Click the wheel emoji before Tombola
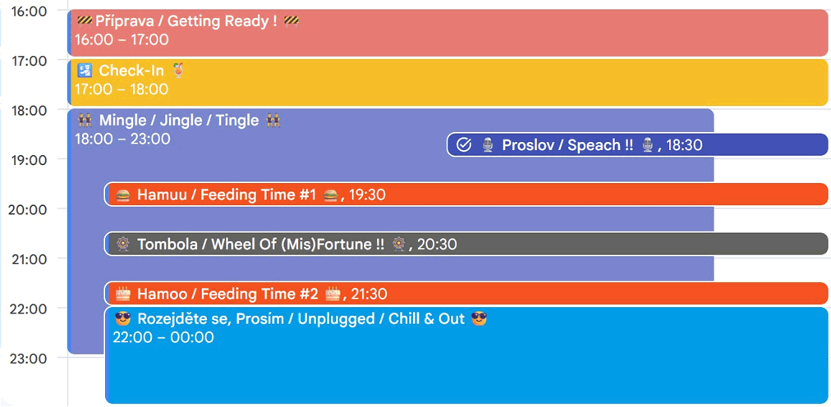Image resolution: width=831 pixels, height=407 pixels. (x=123, y=245)
